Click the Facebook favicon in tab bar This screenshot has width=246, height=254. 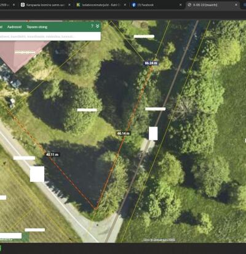pyautogui.click(x=134, y=5)
